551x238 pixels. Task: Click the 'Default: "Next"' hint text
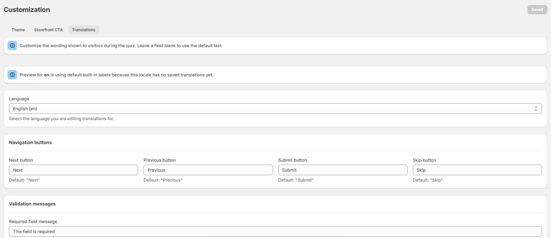(x=25, y=180)
